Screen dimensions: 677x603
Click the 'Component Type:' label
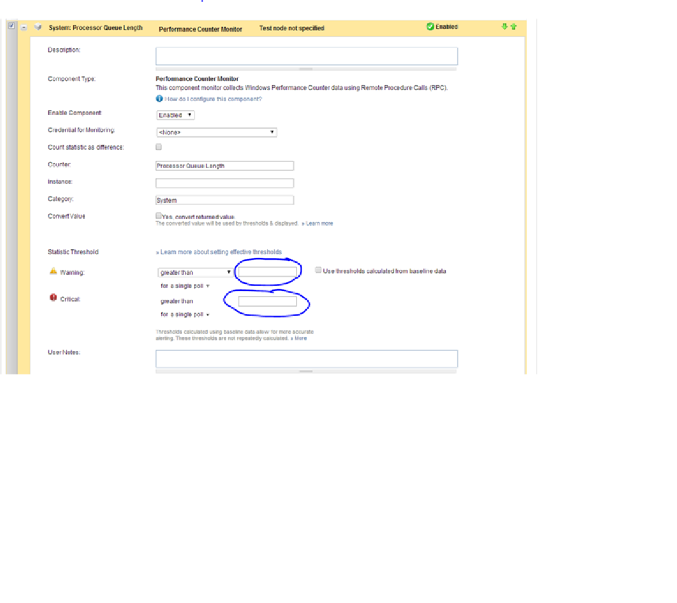coord(72,79)
